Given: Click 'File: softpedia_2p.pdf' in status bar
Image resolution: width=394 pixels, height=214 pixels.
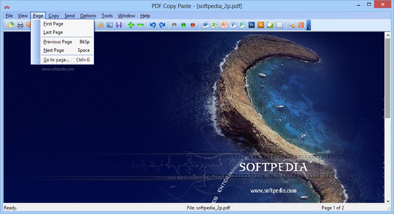Looking at the screenshot, I should coord(209,208).
